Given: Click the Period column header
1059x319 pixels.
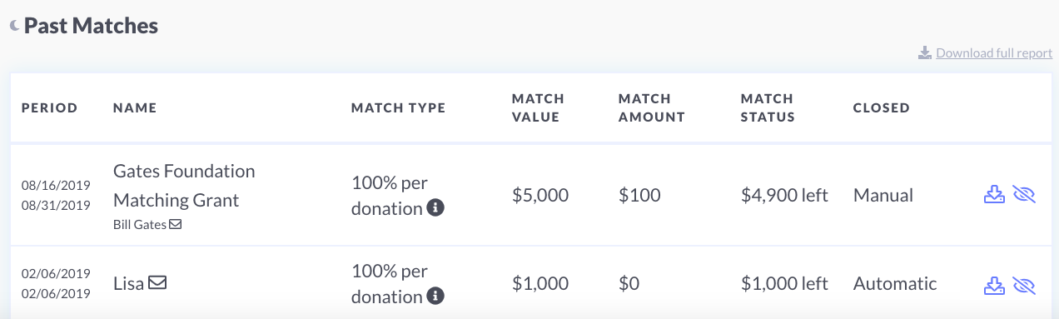Looking at the screenshot, I should [49, 107].
